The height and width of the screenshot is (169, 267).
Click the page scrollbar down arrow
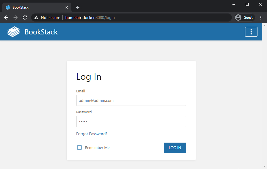point(264,166)
